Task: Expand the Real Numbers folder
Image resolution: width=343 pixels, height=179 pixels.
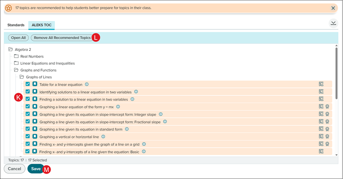Action: point(16,56)
